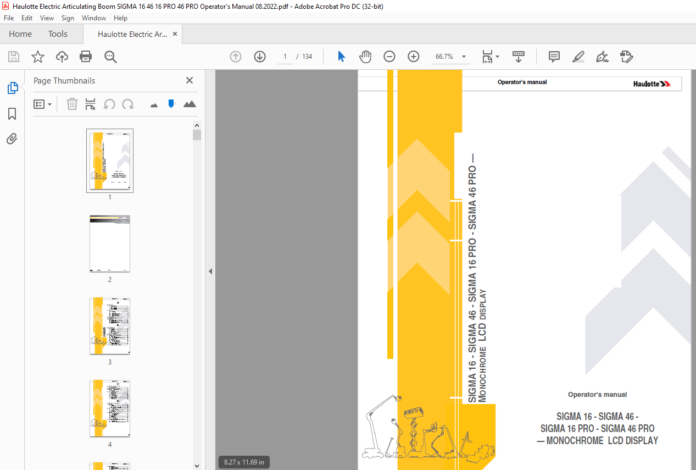Select the Highlight text pen tool
This screenshot has width=696, height=470.
[578, 57]
